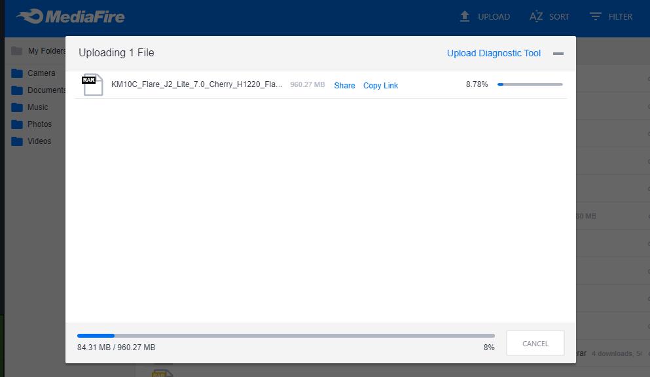Image resolution: width=650 pixels, height=377 pixels.
Task: Cancel the upload with CANCEL button
Action: (x=535, y=343)
